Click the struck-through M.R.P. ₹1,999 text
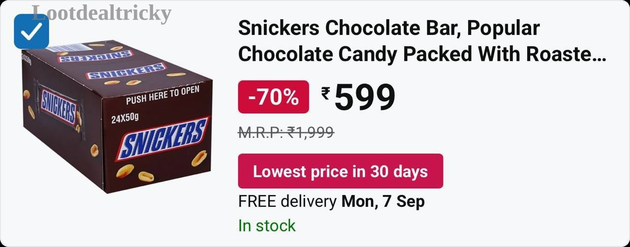 [x=286, y=132]
